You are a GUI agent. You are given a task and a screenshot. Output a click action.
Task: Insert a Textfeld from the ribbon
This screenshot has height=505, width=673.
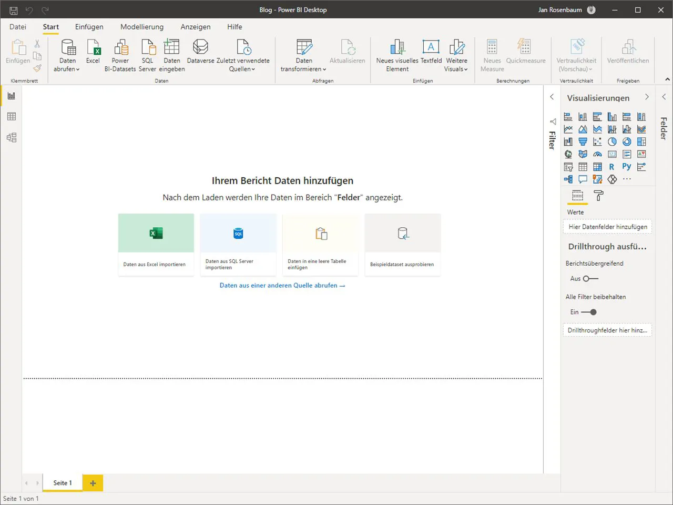click(431, 52)
